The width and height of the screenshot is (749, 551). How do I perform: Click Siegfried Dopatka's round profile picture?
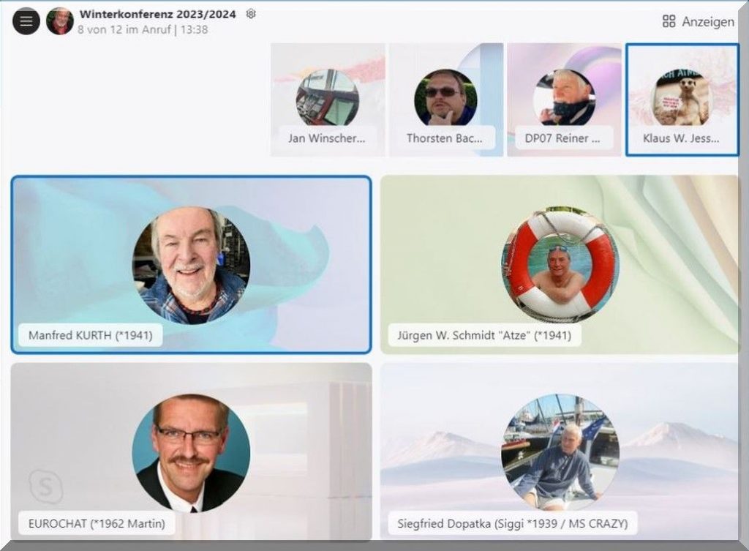560,453
